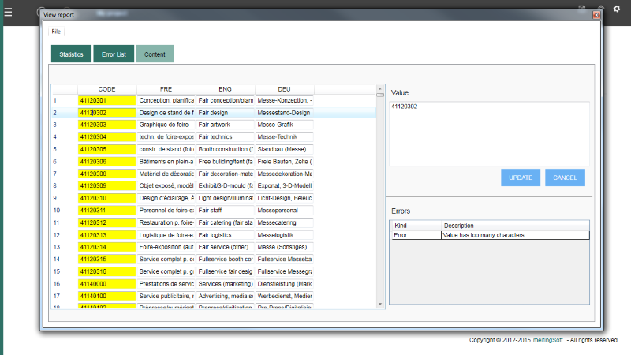Select row number 1 in the table

pyautogui.click(x=55, y=101)
